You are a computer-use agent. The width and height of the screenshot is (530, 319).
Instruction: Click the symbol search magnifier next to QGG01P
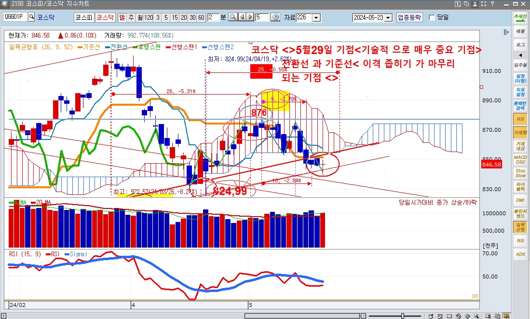[31, 17]
